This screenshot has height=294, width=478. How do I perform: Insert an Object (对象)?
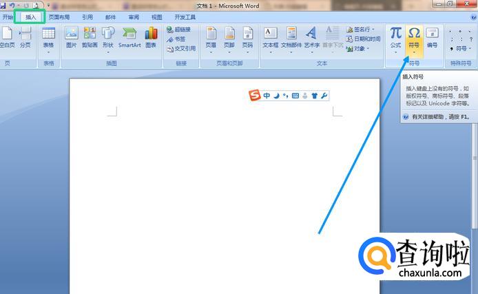pos(357,48)
